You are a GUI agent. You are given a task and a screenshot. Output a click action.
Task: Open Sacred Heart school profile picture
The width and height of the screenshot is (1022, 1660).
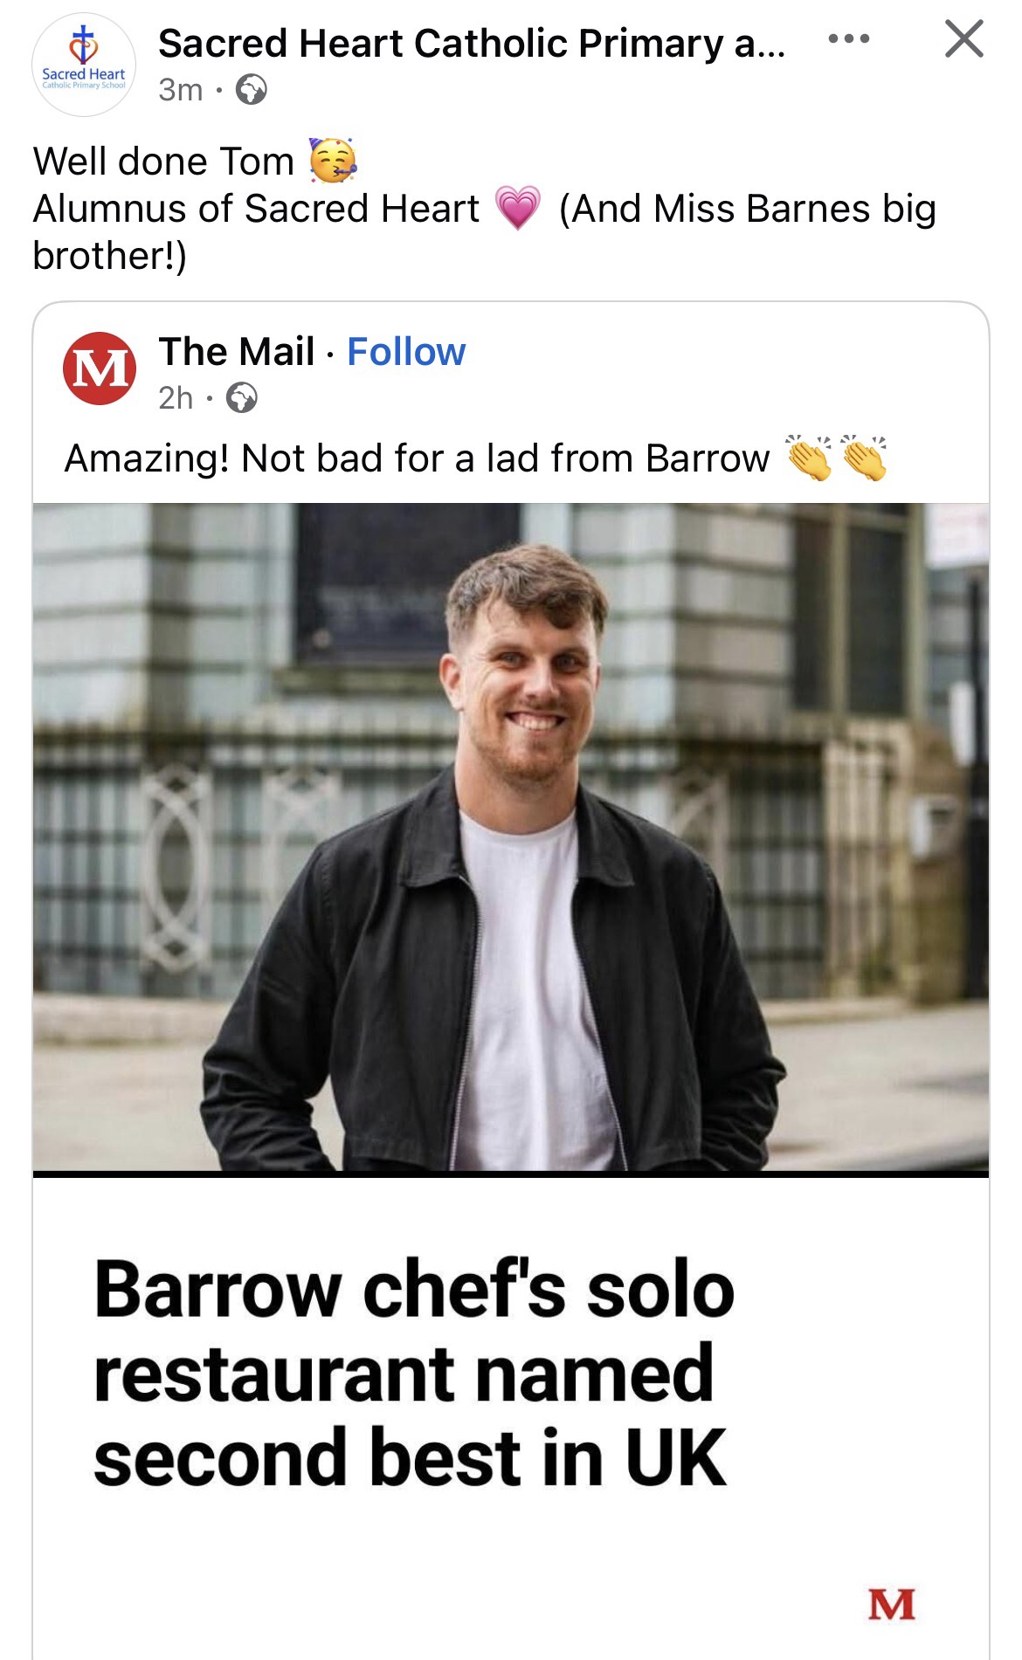[x=84, y=65]
